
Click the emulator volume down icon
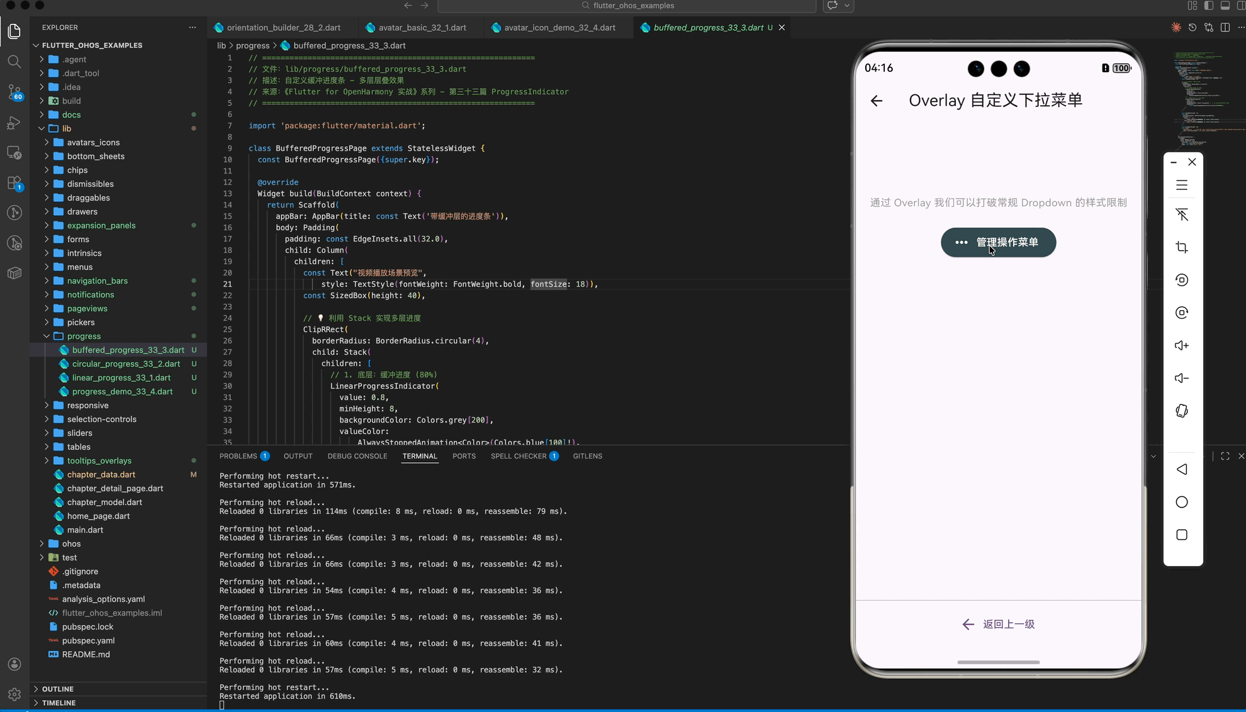tap(1181, 378)
